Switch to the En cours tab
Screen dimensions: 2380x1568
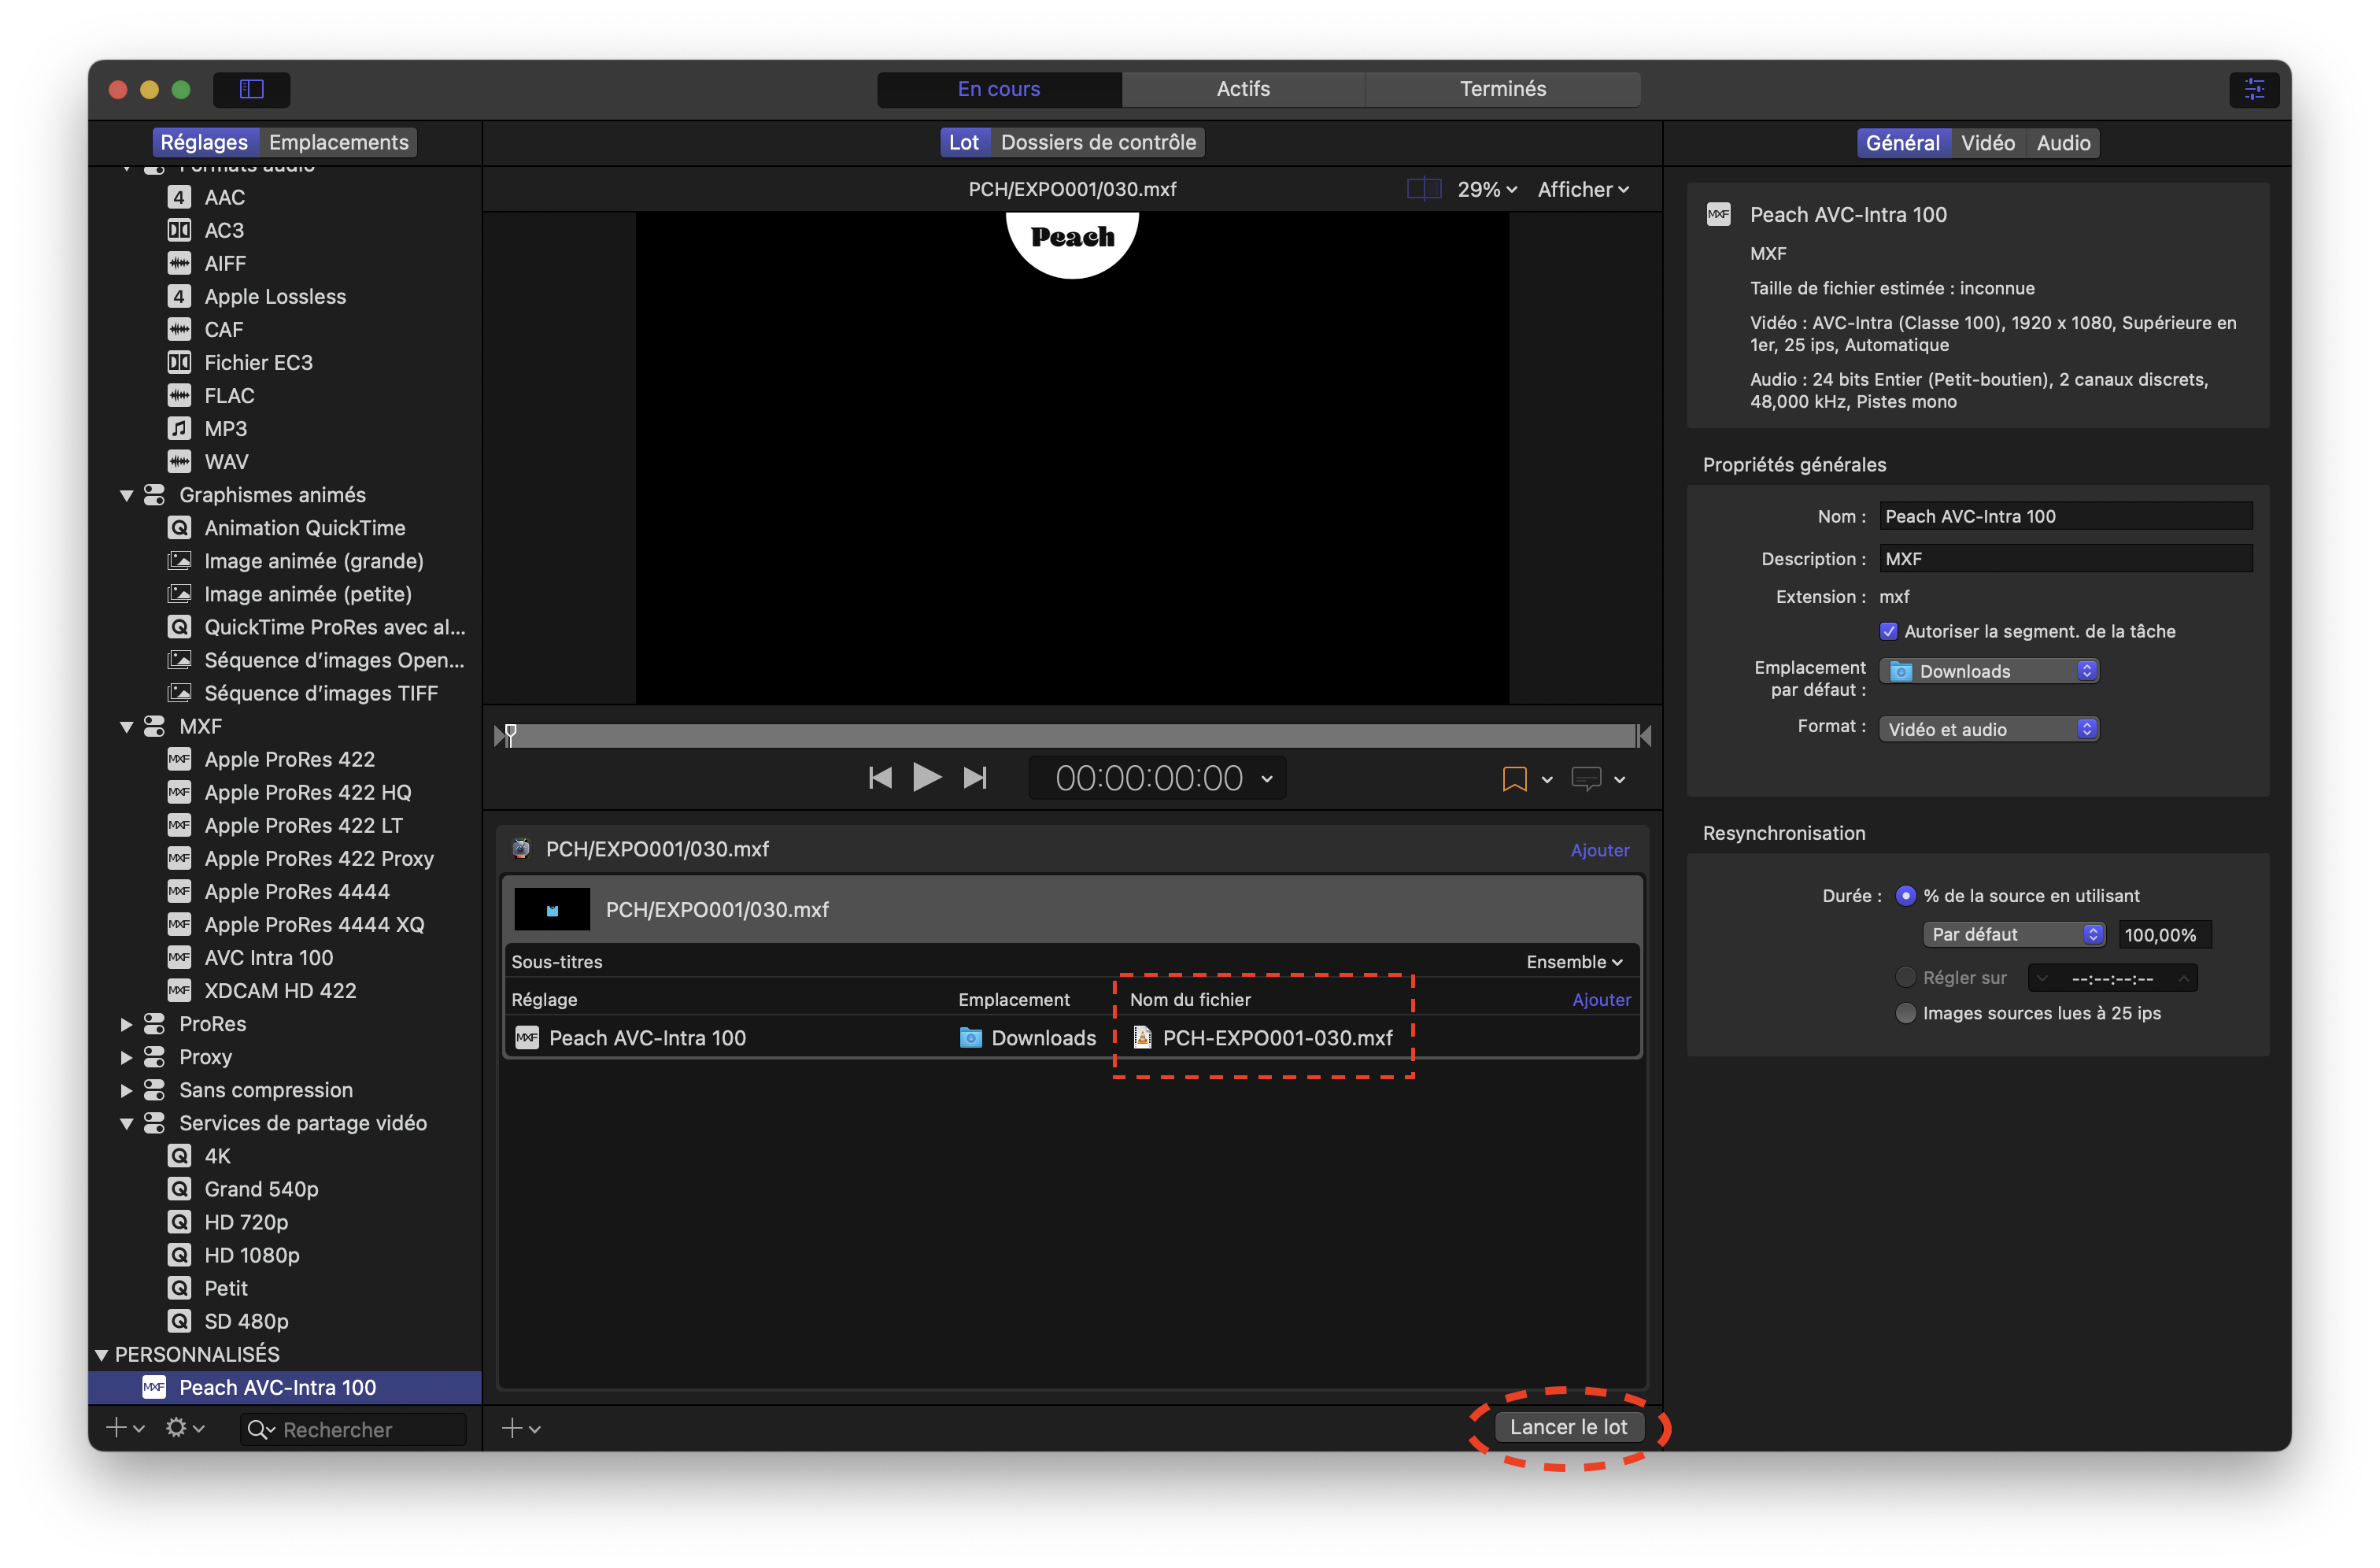[999, 89]
